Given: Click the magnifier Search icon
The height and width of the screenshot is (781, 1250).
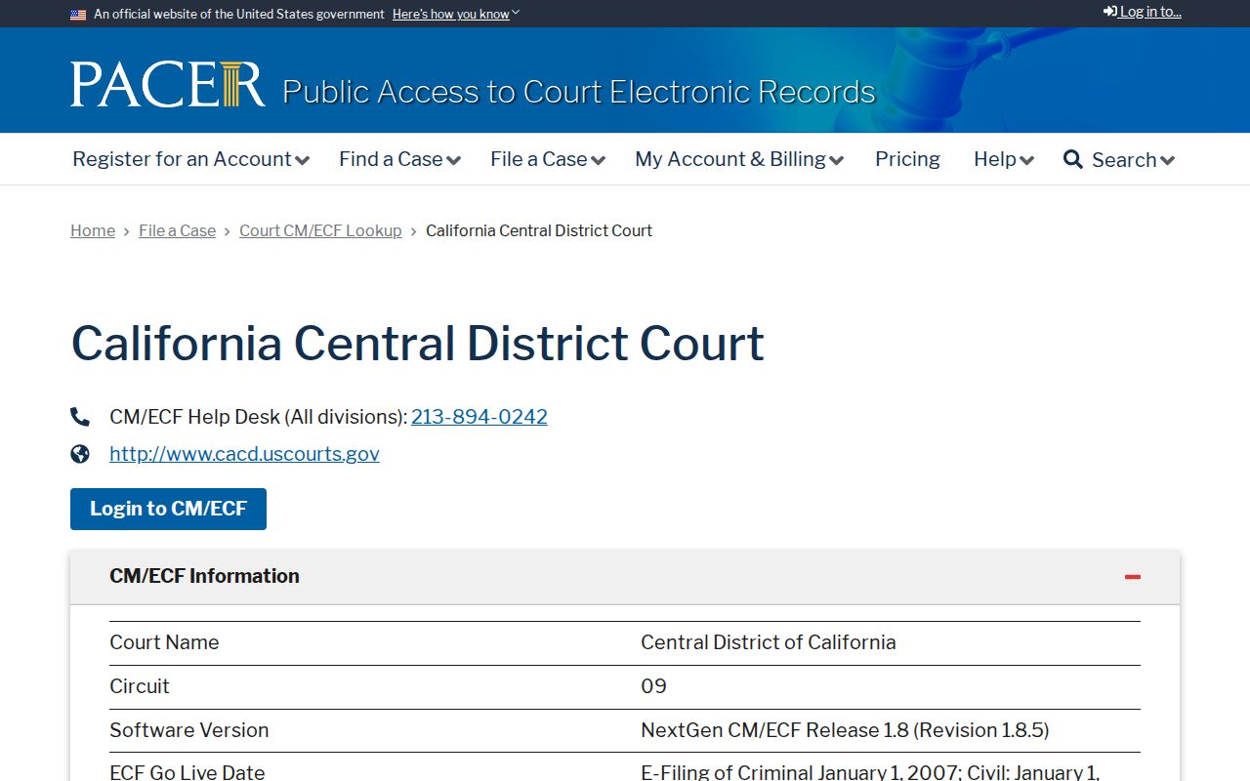Looking at the screenshot, I should [x=1073, y=159].
